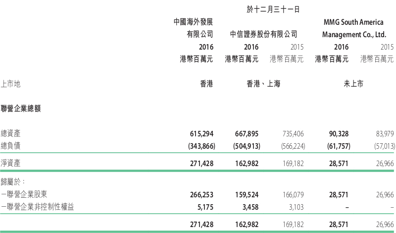The image size is (396, 233).
Task: Click the 聯營企業非控制性權益 row label
Action: 37,207
